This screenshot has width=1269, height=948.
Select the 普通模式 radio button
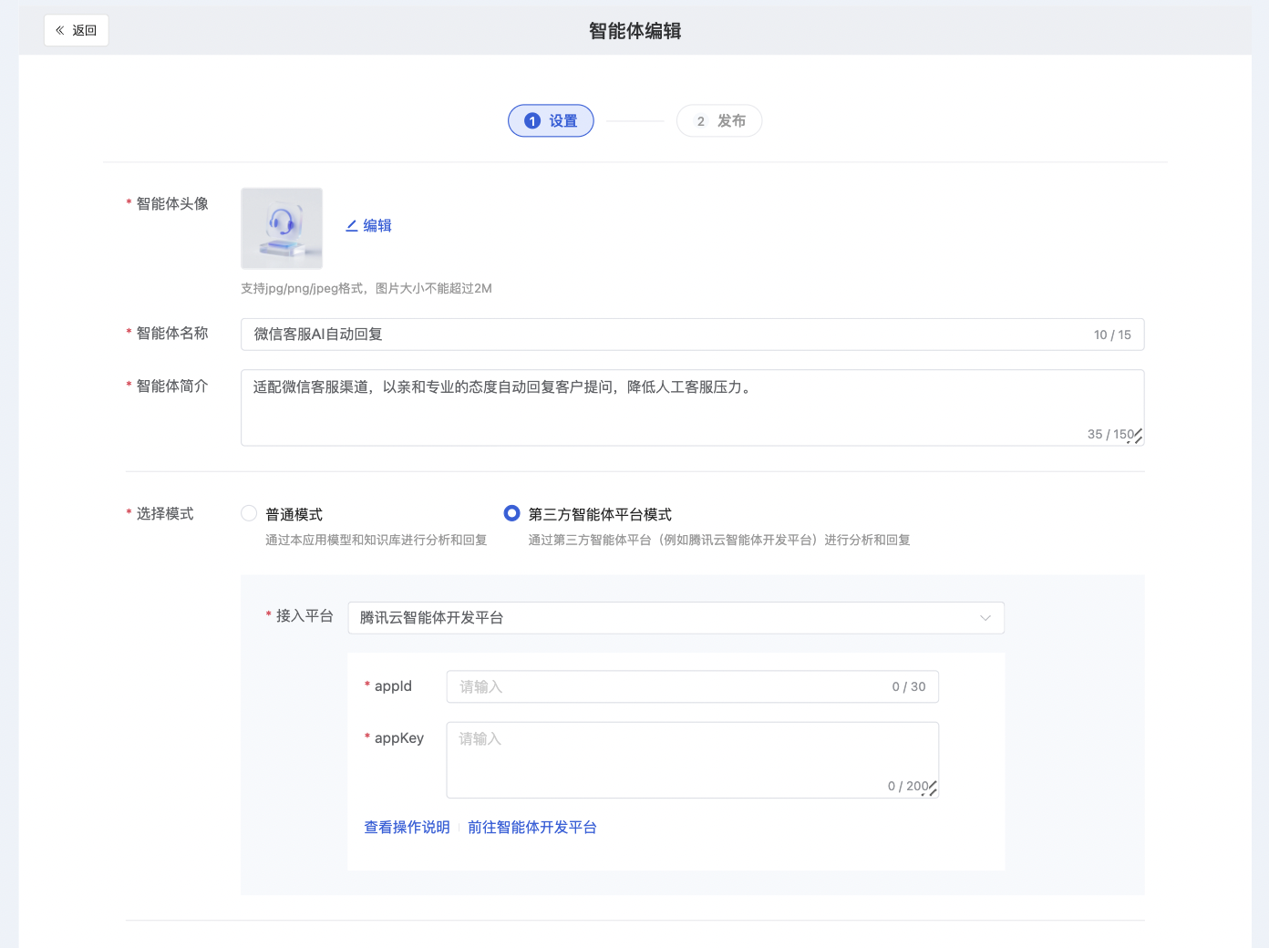coord(249,513)
